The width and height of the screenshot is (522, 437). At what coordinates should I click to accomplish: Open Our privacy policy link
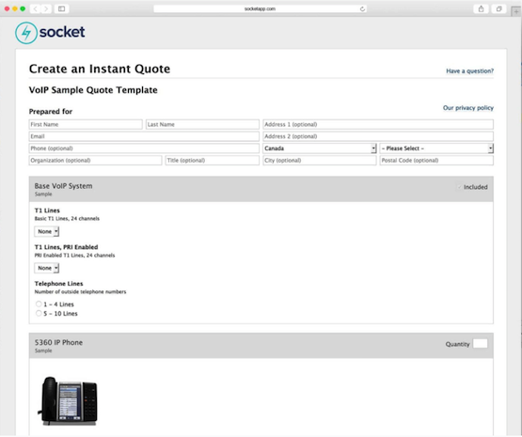point(468,108)
